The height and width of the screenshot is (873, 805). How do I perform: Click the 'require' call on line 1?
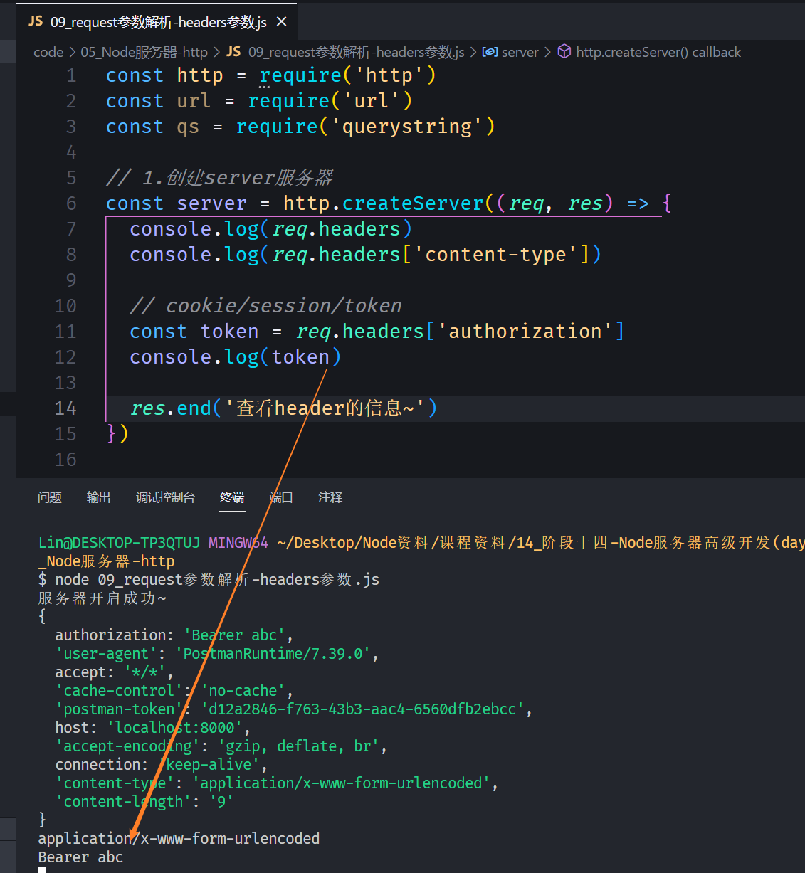(300, 75)
